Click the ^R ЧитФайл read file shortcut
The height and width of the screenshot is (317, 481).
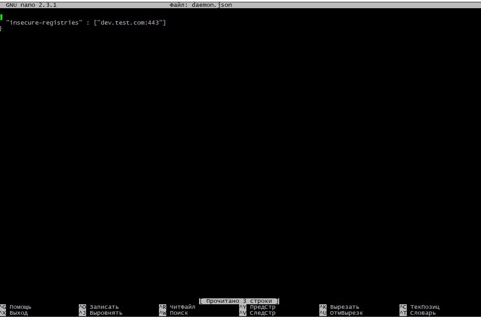pyautogui.click(x=177, y=307)
